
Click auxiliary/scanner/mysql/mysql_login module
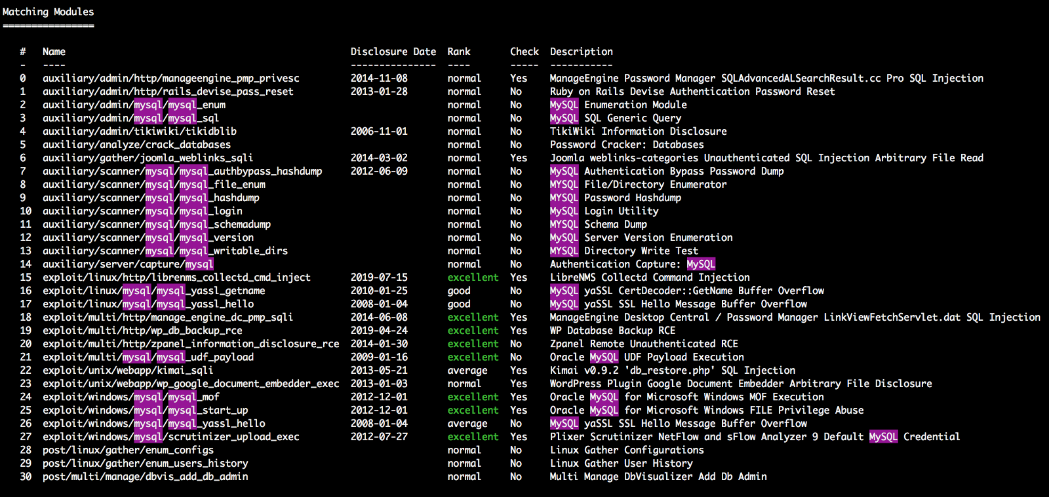(142, 212)
